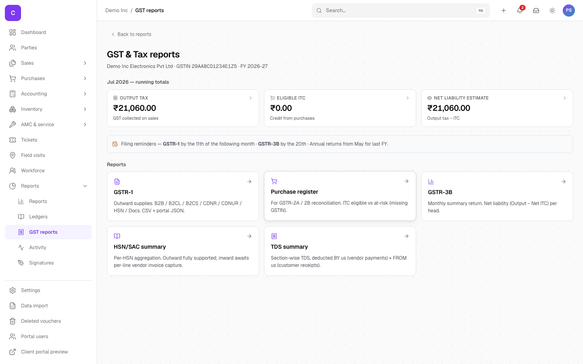Open the notifications bell icon
The width and height of the screenshot is (583, 364).
(x=520, y=11)
